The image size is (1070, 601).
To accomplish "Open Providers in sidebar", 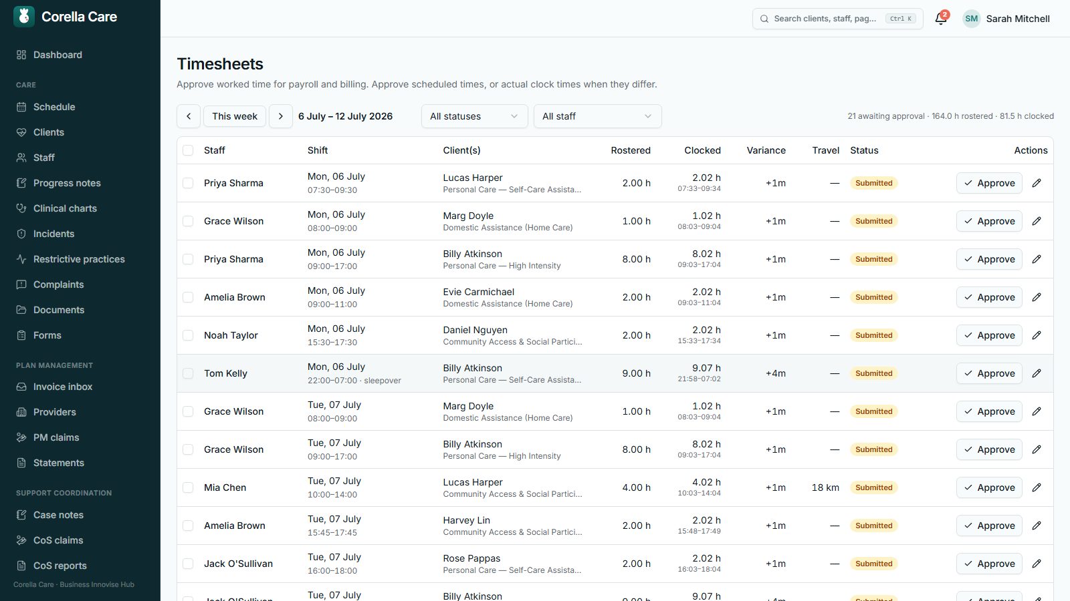I will (x=80, y=412).
